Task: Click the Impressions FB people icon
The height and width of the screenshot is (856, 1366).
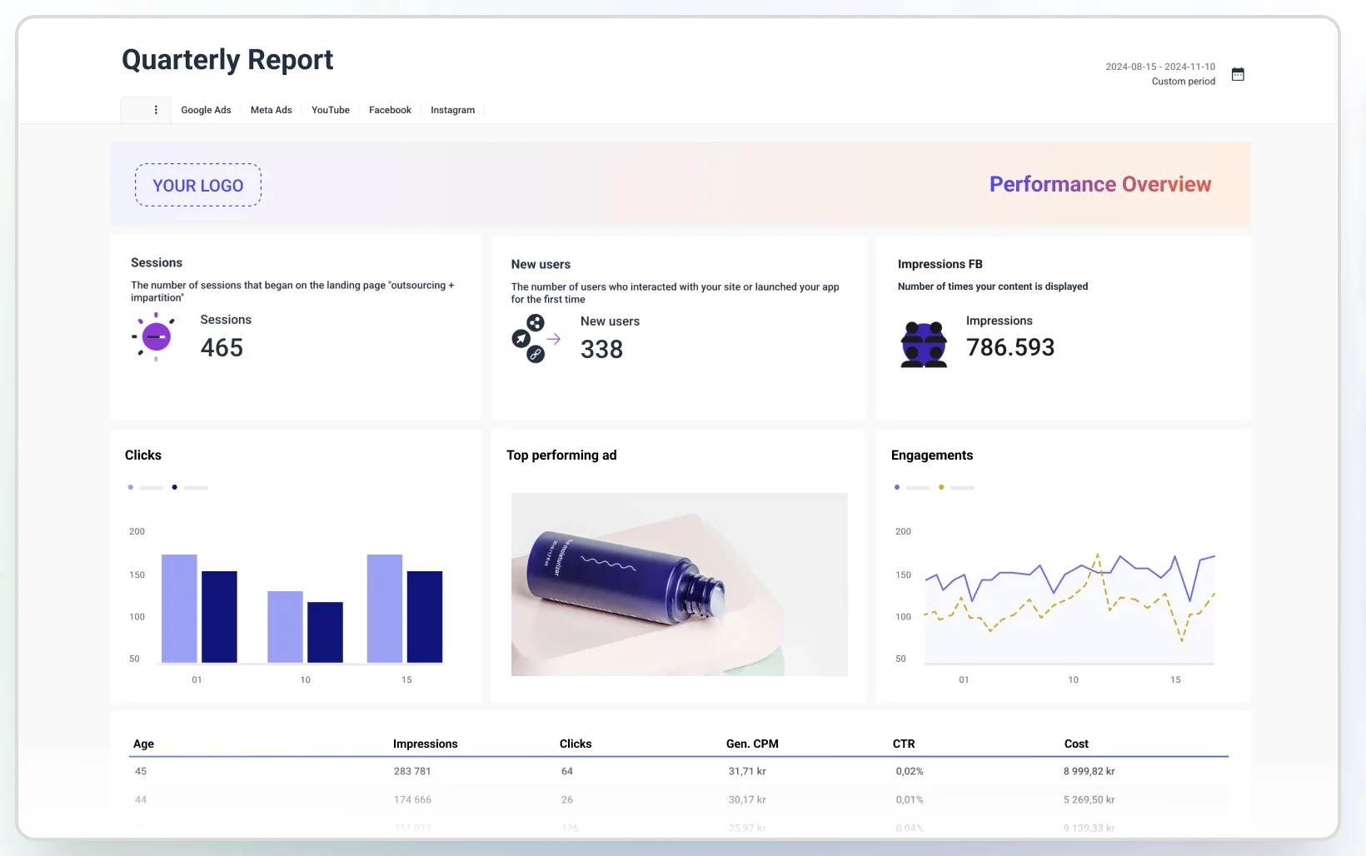Action: point(924,344)
